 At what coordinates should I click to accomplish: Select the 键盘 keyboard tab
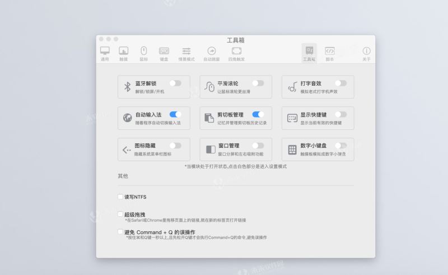point(164,54)
